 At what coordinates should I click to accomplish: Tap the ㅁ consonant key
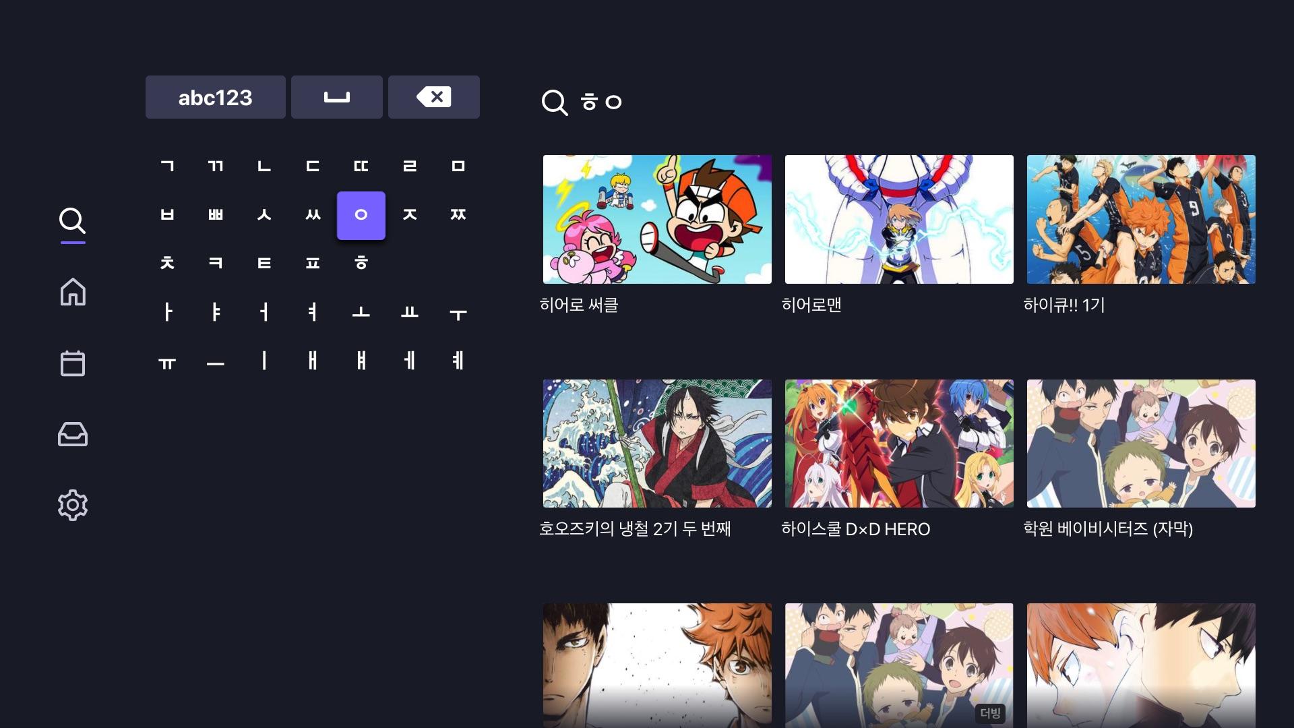pos(458,166)
